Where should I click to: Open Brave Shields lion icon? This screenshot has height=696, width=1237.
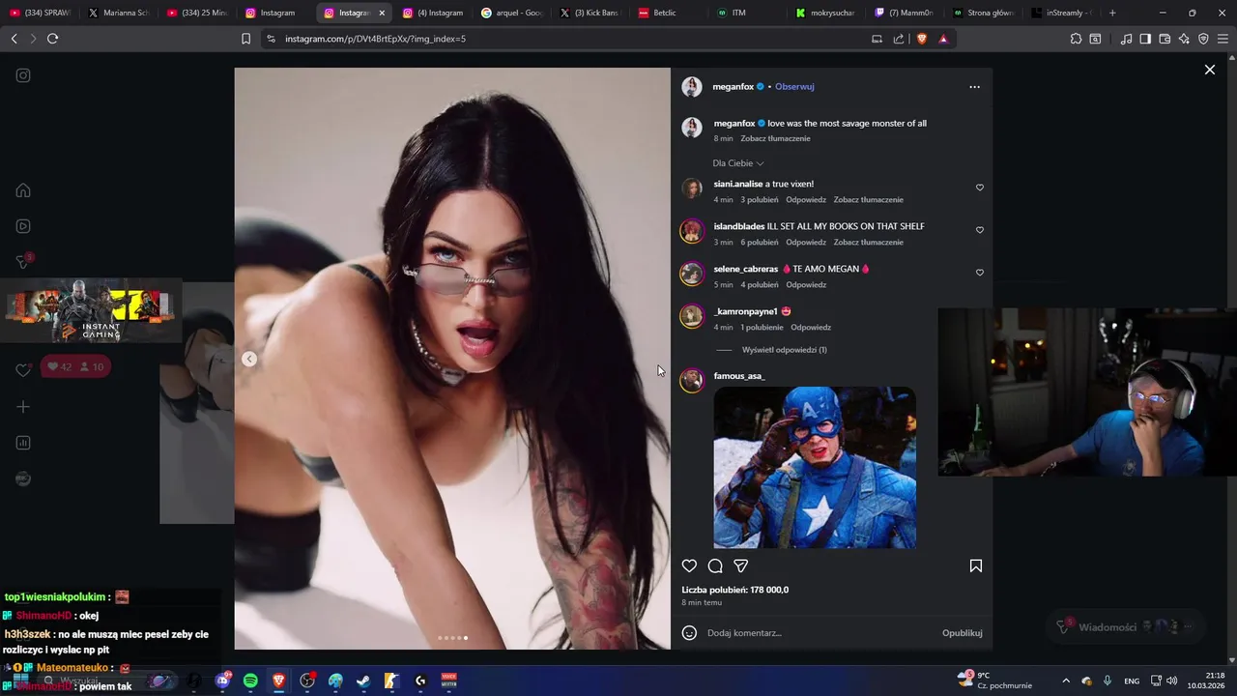click(x=921, y=39)
